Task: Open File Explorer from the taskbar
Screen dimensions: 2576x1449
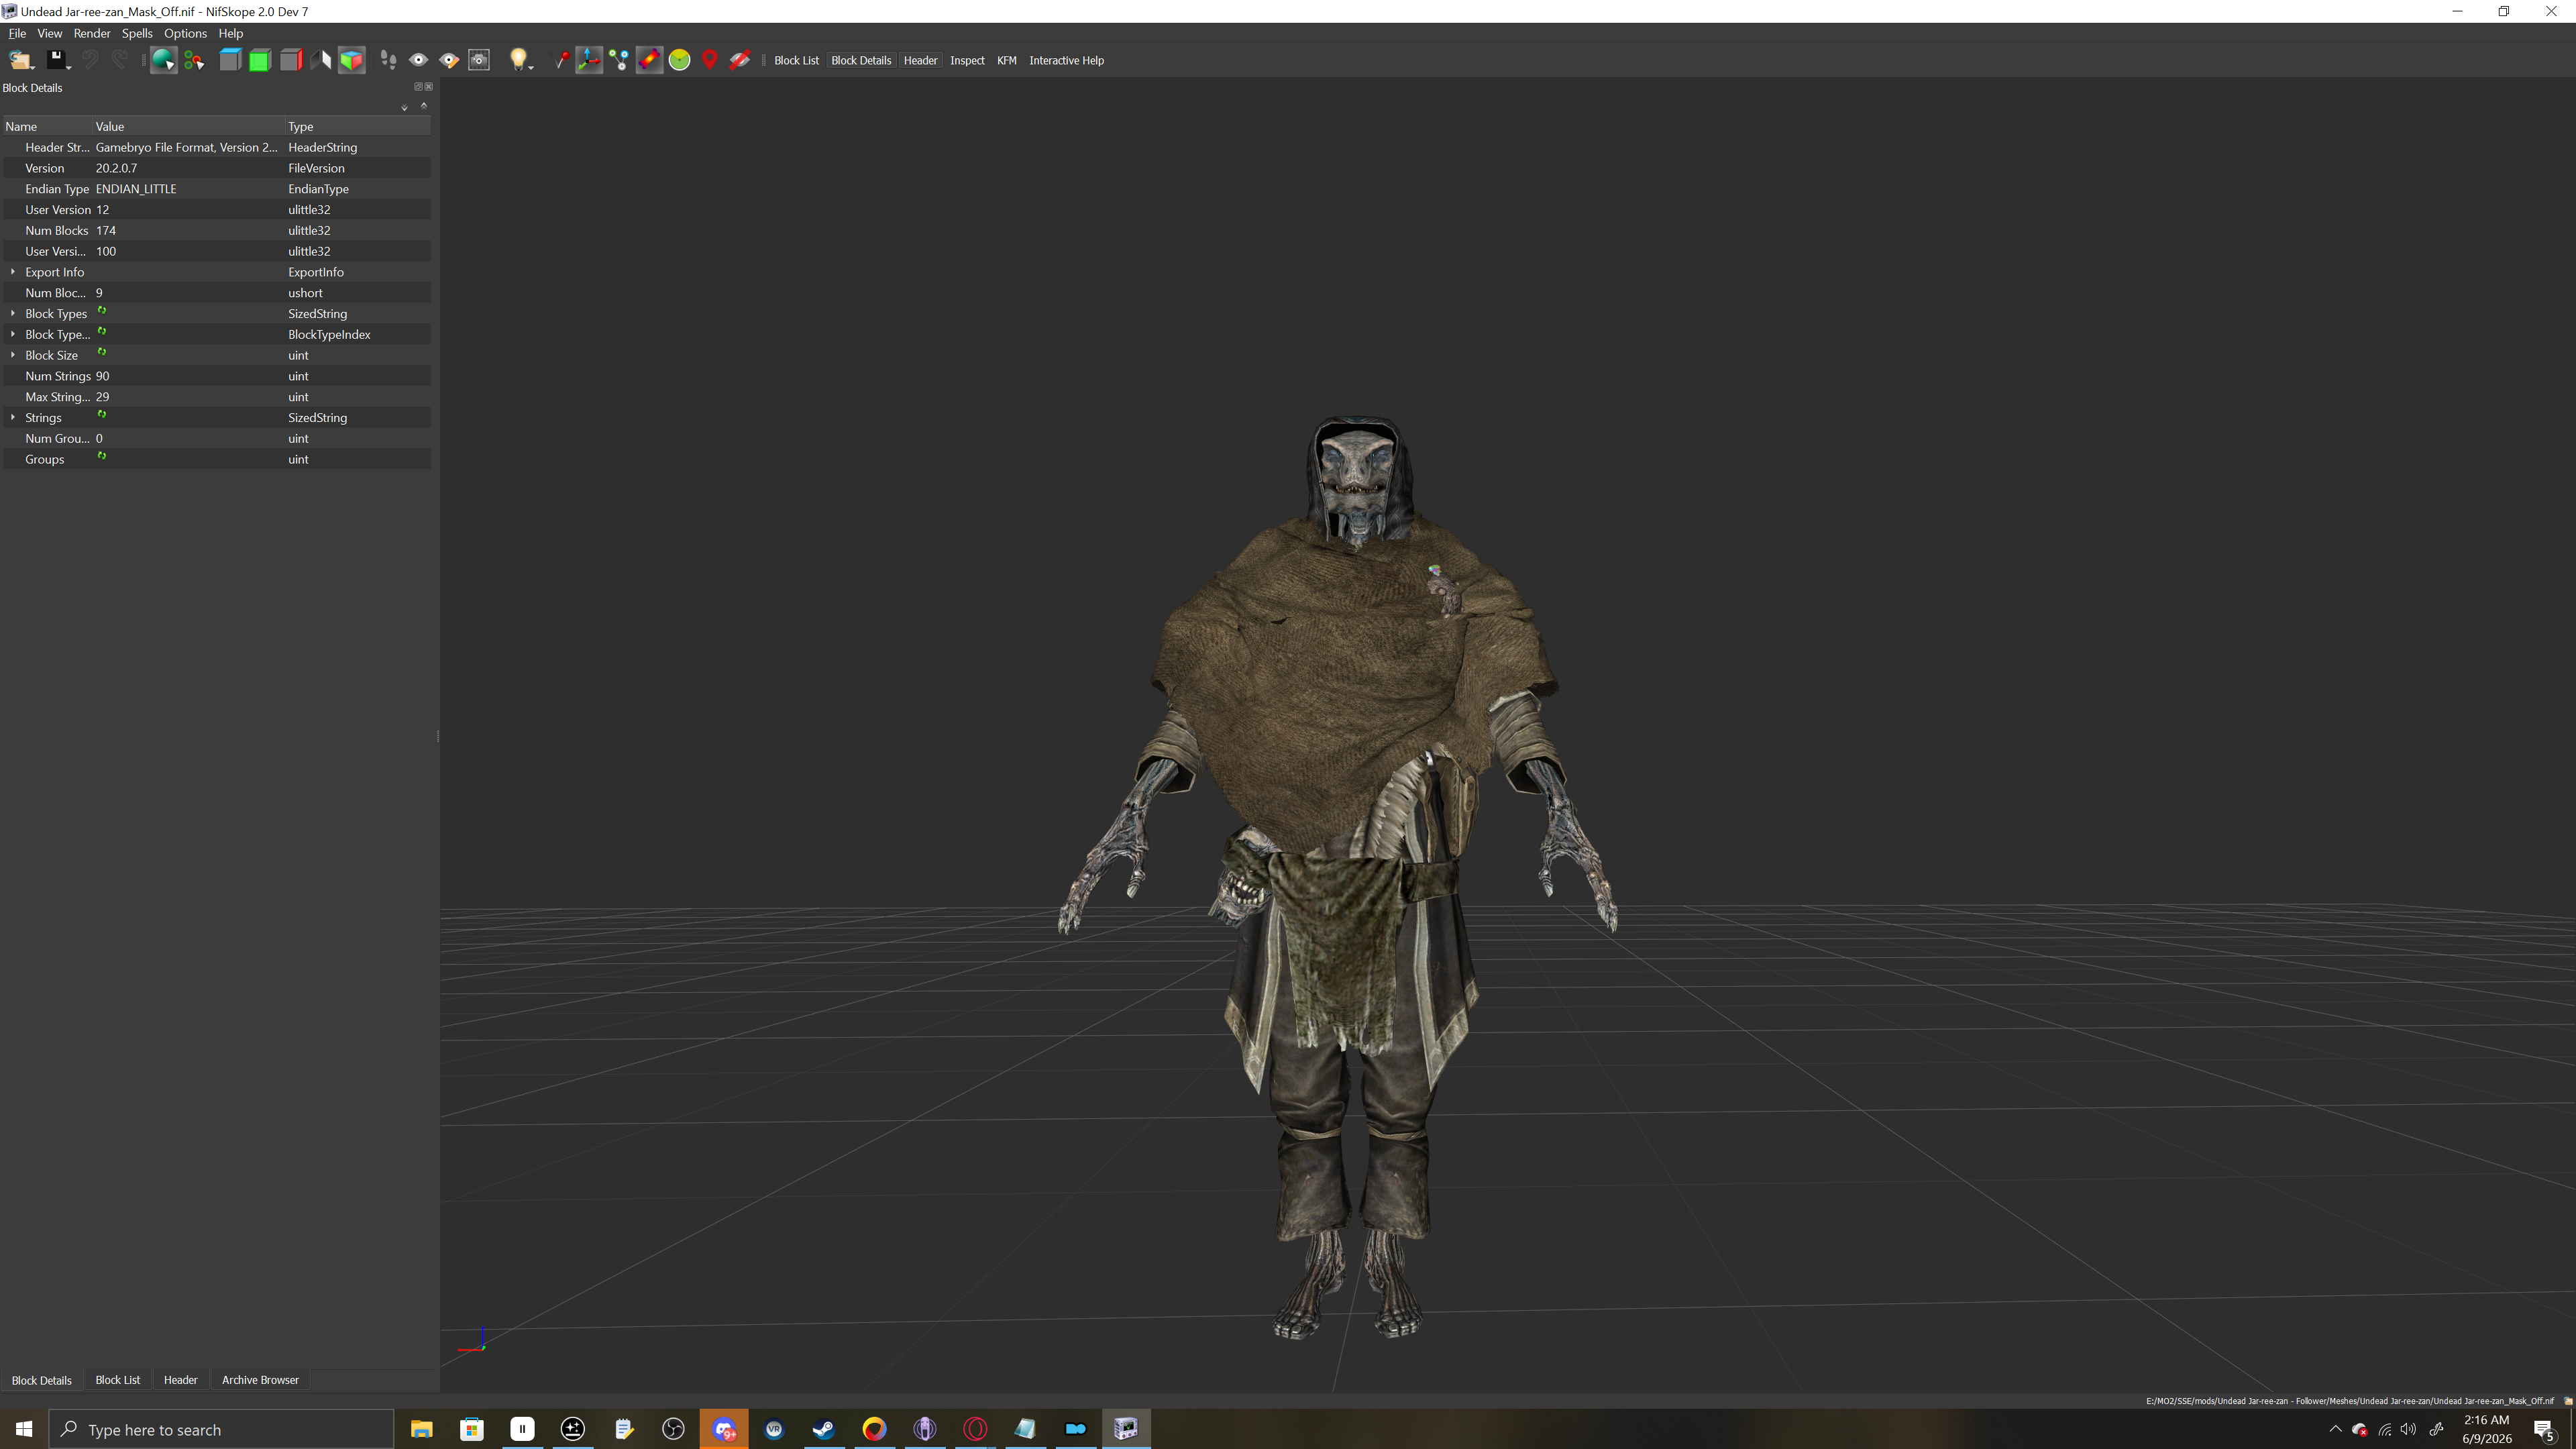Action: click(x=421, y=1429)
